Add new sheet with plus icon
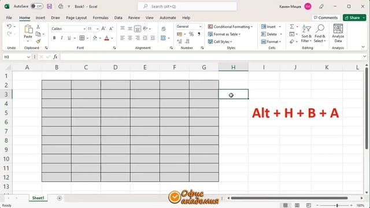The image size is (370, 208). pos(60,198)
